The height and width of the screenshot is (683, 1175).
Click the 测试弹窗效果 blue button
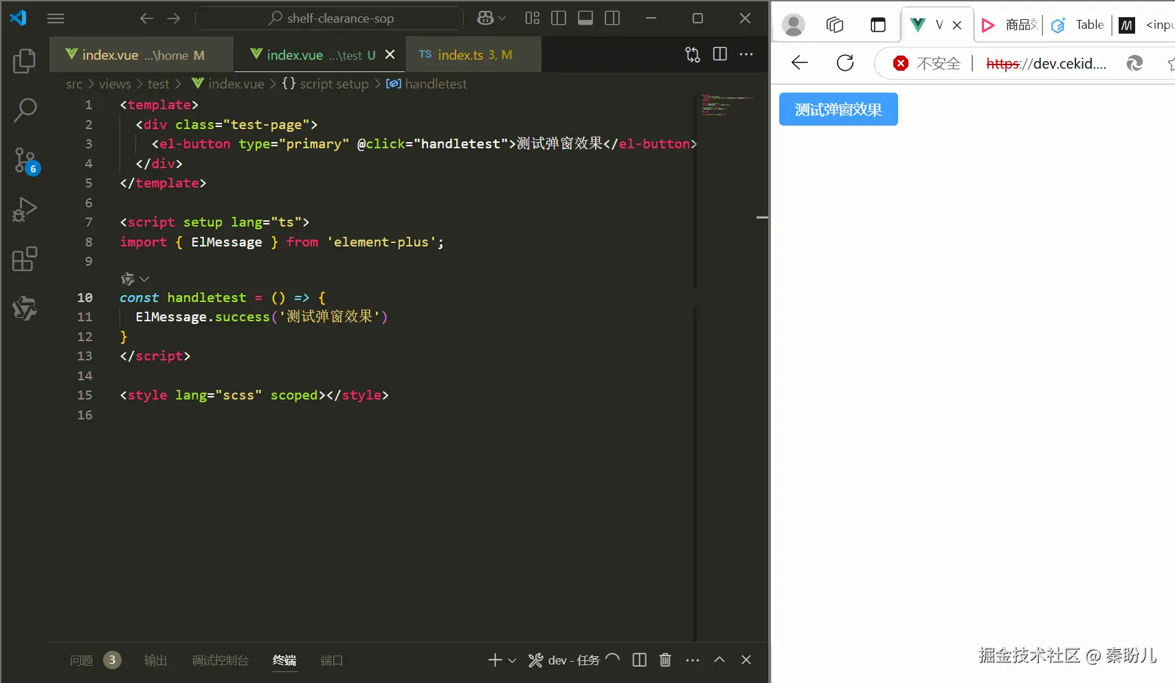(x=838, y=109)
